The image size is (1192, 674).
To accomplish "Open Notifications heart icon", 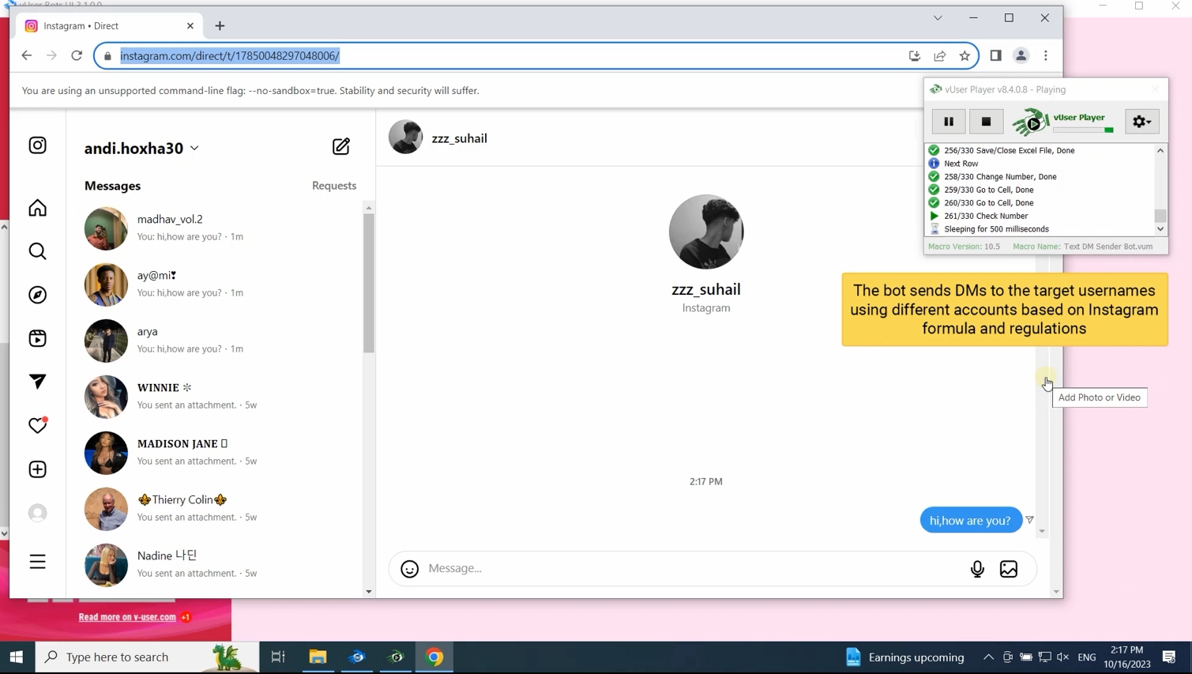I will (37, 425).
